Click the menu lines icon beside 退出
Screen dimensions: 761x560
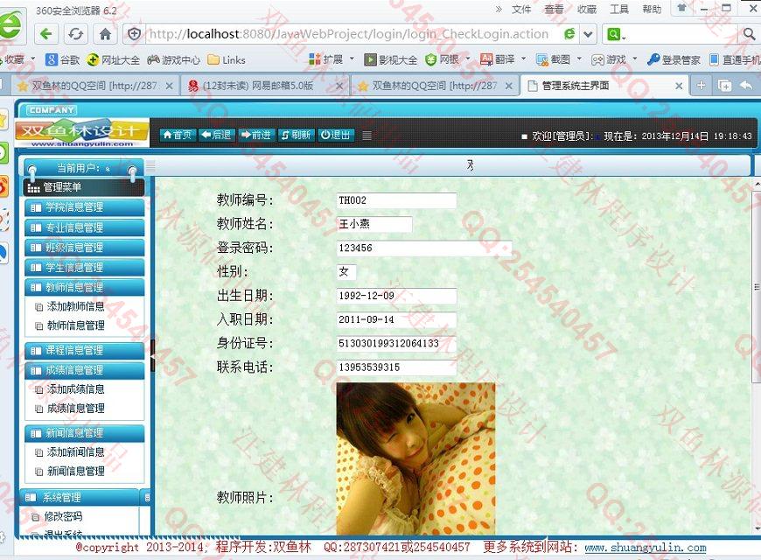pos(367,136)
